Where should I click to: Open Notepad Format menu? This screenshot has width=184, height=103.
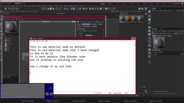pyautogui.click(x=38, y=41)
